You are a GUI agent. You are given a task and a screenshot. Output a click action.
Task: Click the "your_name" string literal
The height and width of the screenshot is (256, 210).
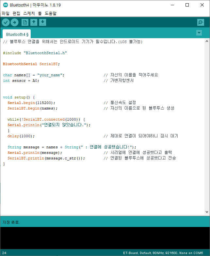click(50, 75)
